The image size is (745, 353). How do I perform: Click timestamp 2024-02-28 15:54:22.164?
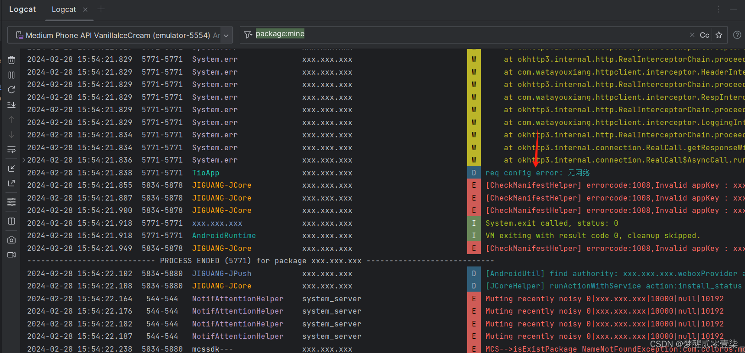point(80,299)
